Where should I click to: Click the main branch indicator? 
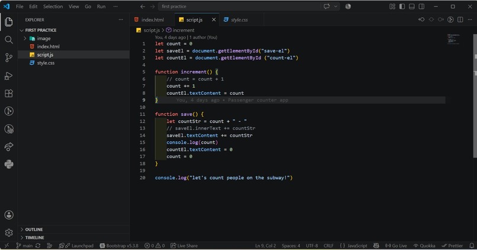click(24, 246)
